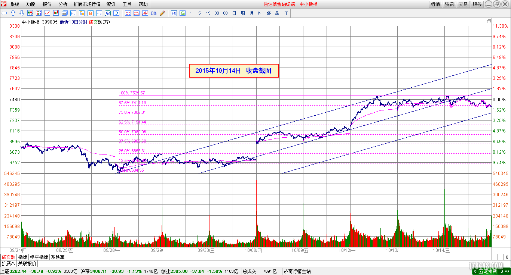This screenshot has width=511, height=275.
Task: Switch to the 成交额 tab
Action: pos(8,257)
